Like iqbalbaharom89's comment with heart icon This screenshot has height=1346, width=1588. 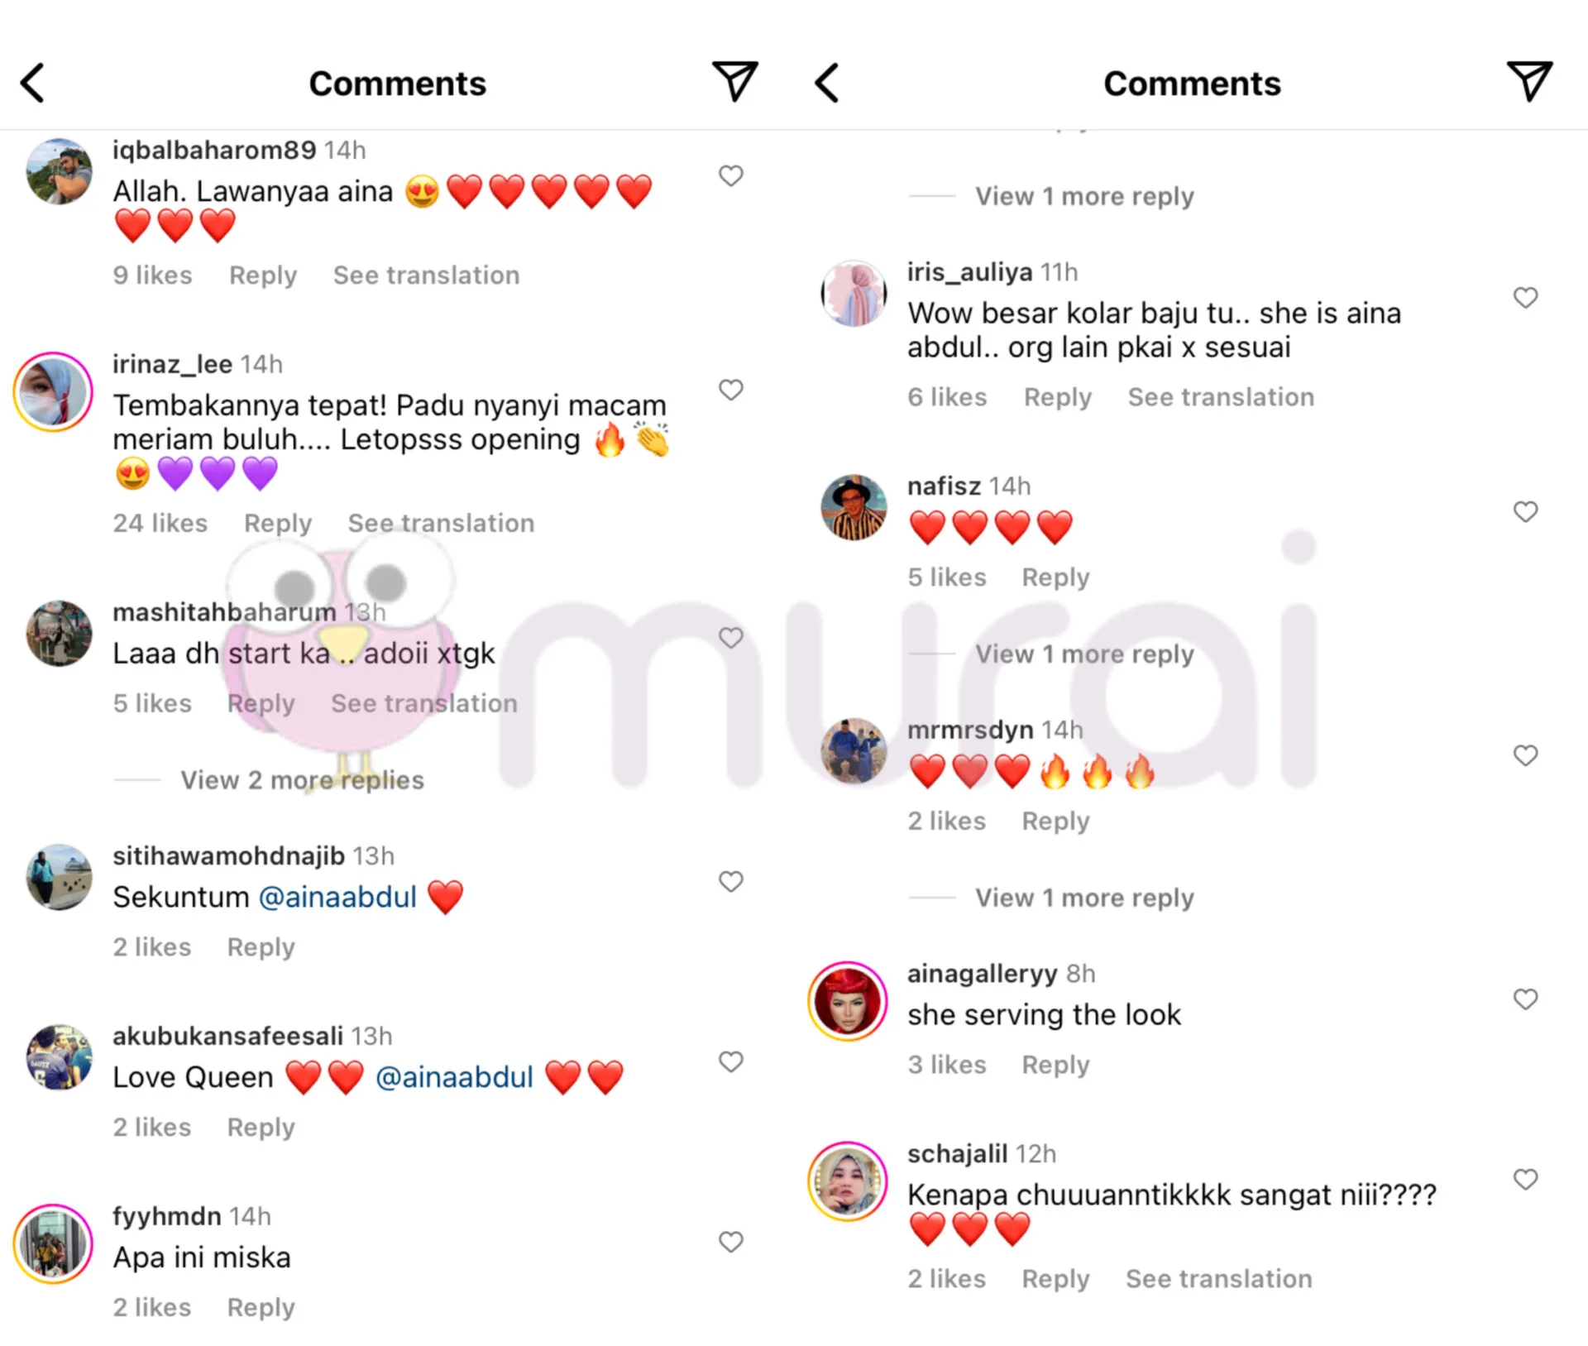pos(730,175)
